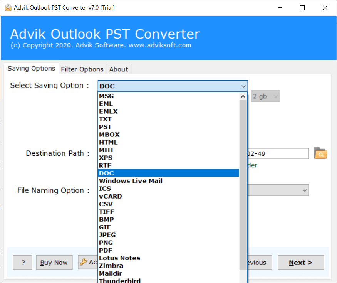
Task: Click the Previous button
Action: point(255,262)
